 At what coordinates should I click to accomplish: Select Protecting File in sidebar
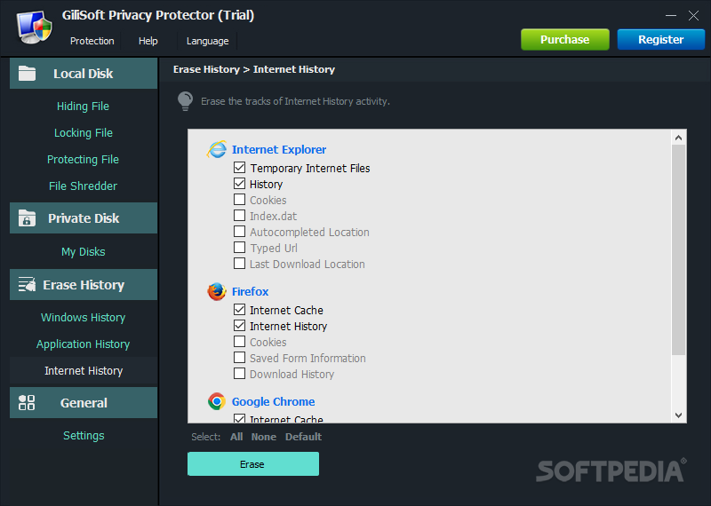click(83, 160)
